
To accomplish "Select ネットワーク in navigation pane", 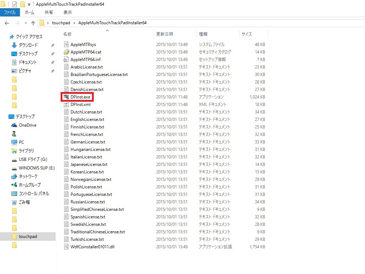I will tap(28, 176).
